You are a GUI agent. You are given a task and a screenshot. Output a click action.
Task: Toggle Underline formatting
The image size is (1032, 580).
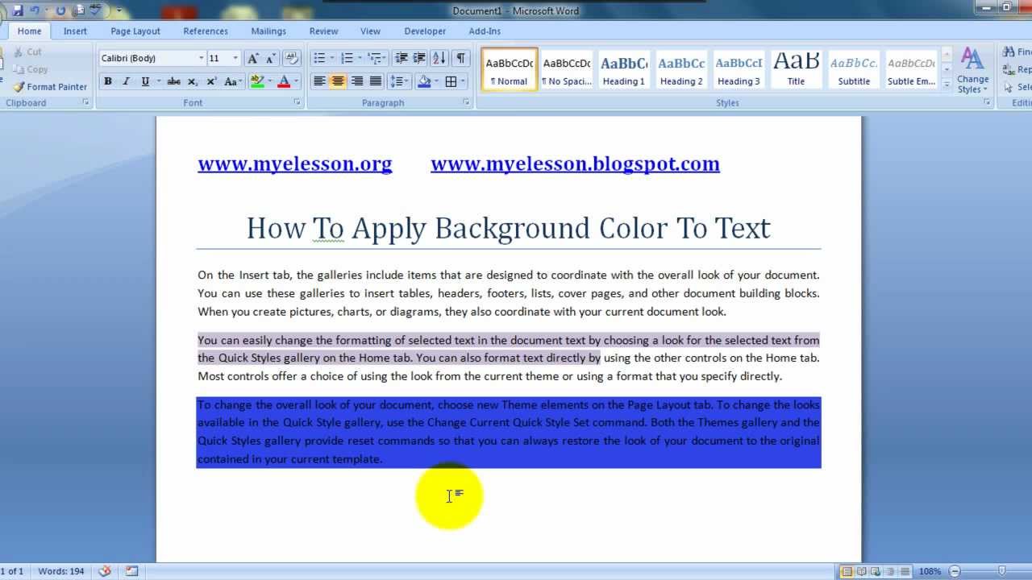point(145,81)
